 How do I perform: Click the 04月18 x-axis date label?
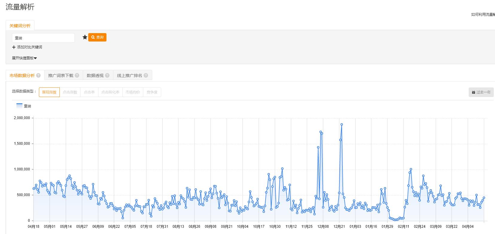(33, 227)
